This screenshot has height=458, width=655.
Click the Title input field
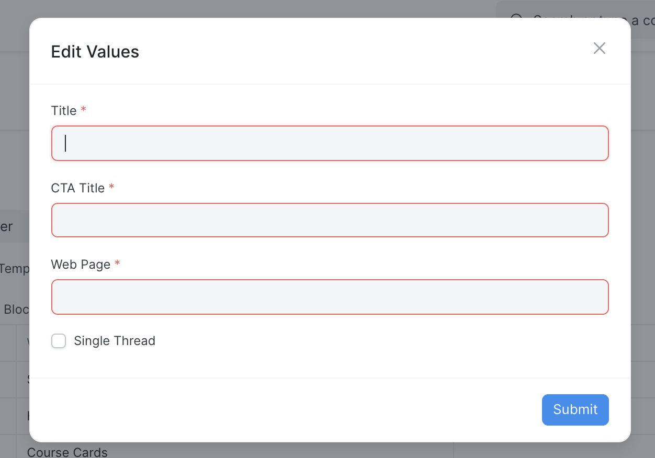[330, 143]
